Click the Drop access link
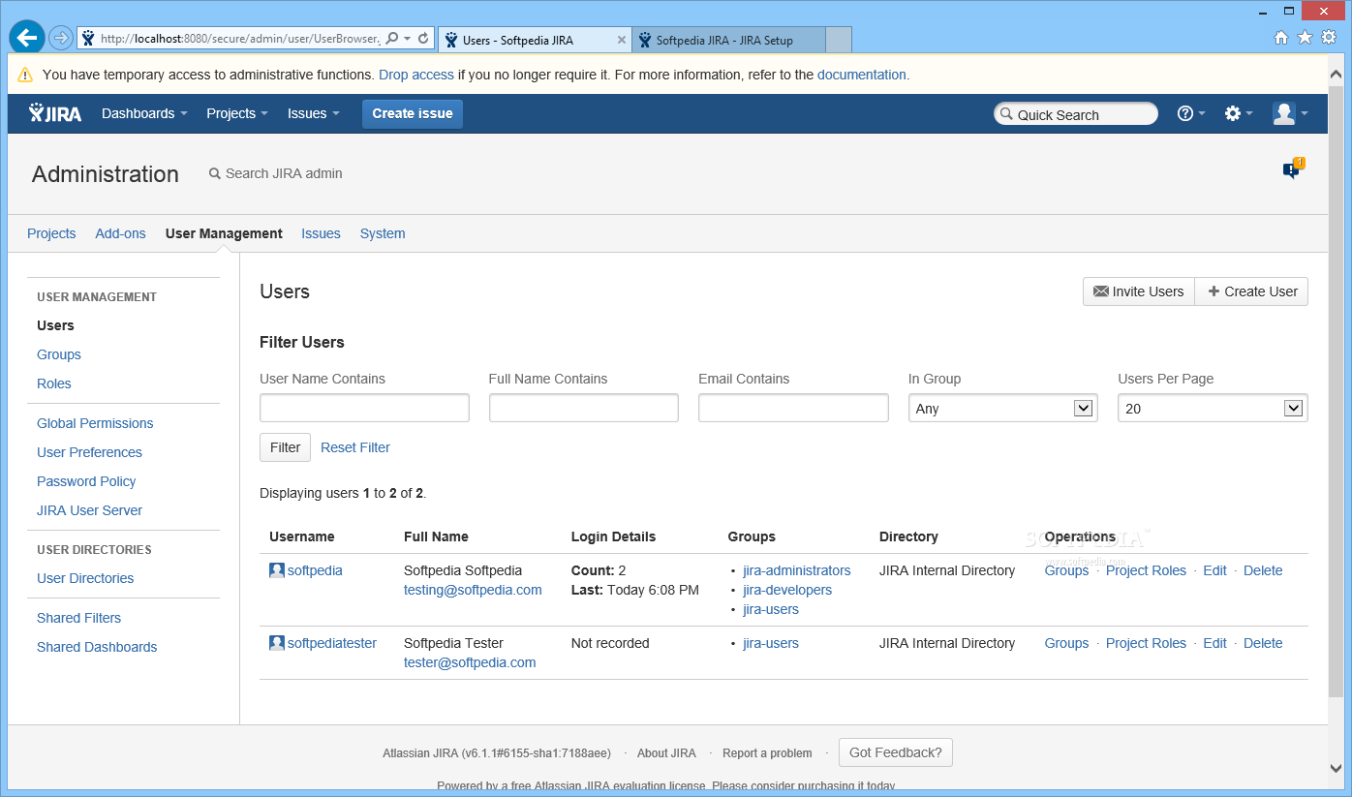Image resolution: width=1352 pixels, height=797 pixels. click(x=416, y=75)
